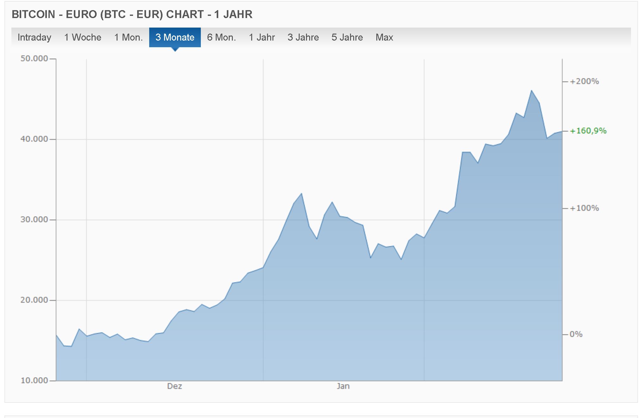Click the chart title BITCOIN - EURO heading

coord(132,14)
